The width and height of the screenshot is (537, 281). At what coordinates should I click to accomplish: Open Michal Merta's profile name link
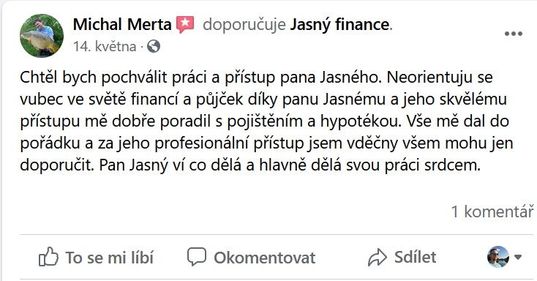122,25
